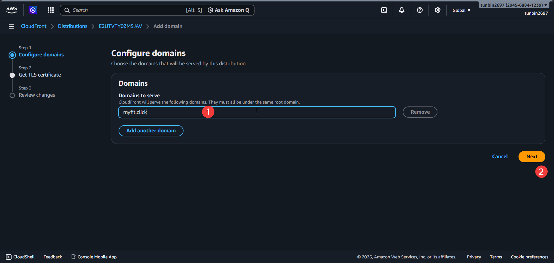Open the help question-mark icon
Viewport: 554px width, 263px height.
point(420,10)
